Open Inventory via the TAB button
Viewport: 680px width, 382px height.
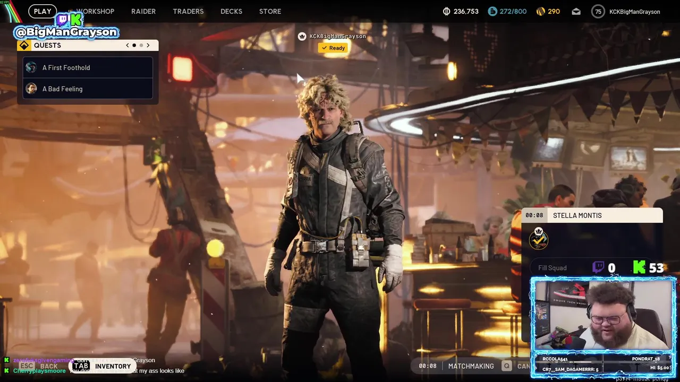point(102,366)
